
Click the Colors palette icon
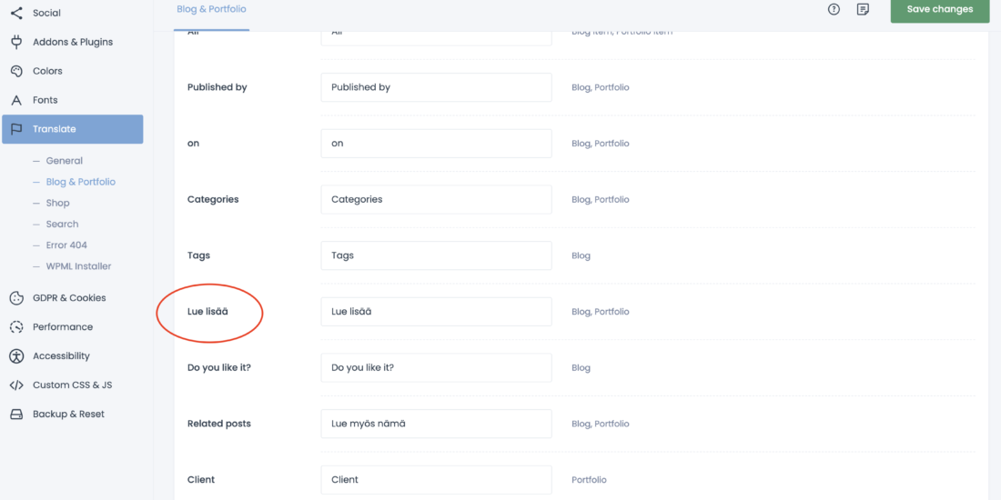pyautogui.click(x=16, y=71)
